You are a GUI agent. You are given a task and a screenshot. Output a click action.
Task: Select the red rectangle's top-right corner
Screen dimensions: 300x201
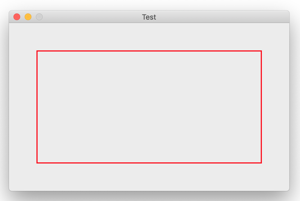pos(261,51)
